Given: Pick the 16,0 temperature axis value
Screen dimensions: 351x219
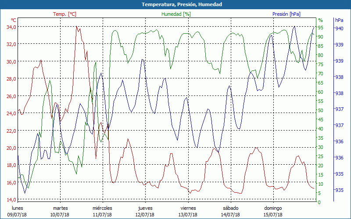Looking at the screenshot, I should click(11, 183).
